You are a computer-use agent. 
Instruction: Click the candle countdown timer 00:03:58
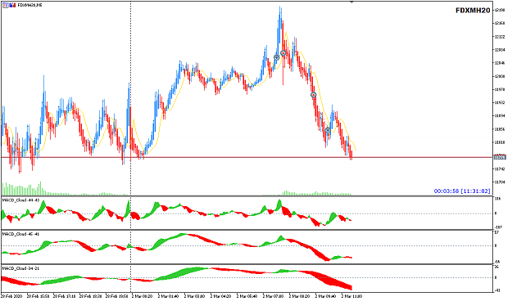(x=446, y=191)
